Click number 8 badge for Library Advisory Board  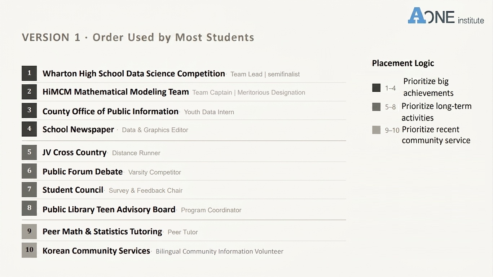pos(29,208)
